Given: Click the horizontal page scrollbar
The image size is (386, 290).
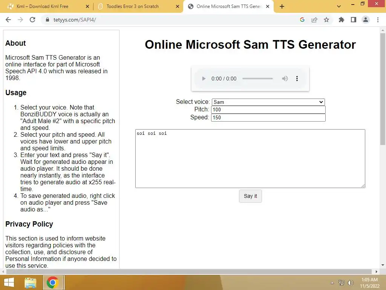Looking at the screenshot, I should pos(189,271).
